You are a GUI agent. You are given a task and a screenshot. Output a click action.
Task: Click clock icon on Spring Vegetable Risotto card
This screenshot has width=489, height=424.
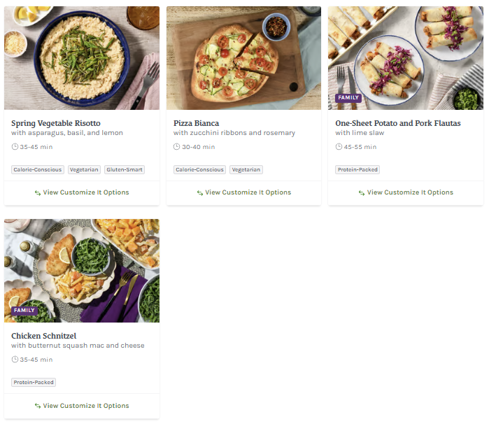(15, 147)
